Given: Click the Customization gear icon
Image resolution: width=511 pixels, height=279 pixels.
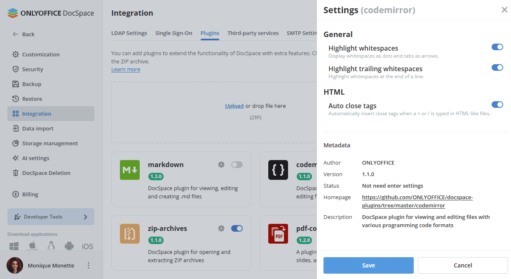Looking at the screenshot, I should (16, 54).
